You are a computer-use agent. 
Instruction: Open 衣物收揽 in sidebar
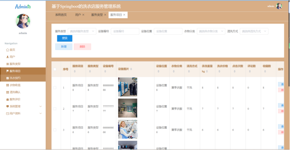pos(13,85)
